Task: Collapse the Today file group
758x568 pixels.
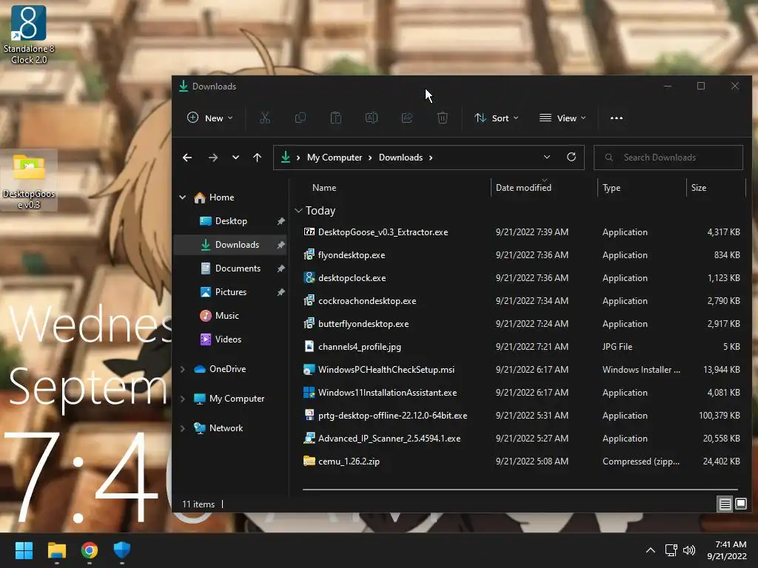Action: [x=299, y=211]
